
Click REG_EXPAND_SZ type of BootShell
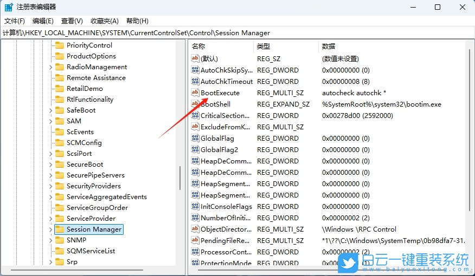point(283,104)
